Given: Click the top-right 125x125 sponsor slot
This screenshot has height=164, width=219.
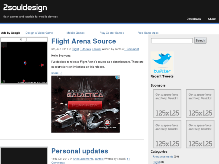Looking at the screenshot, I should 200,103.
